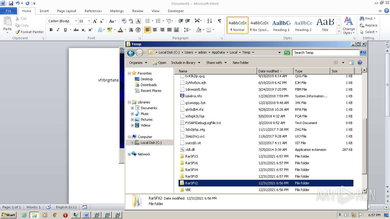Click Save icon in Quick Access Toolbar
Screen dimensions: 390x219
click(x=11, y=3)
